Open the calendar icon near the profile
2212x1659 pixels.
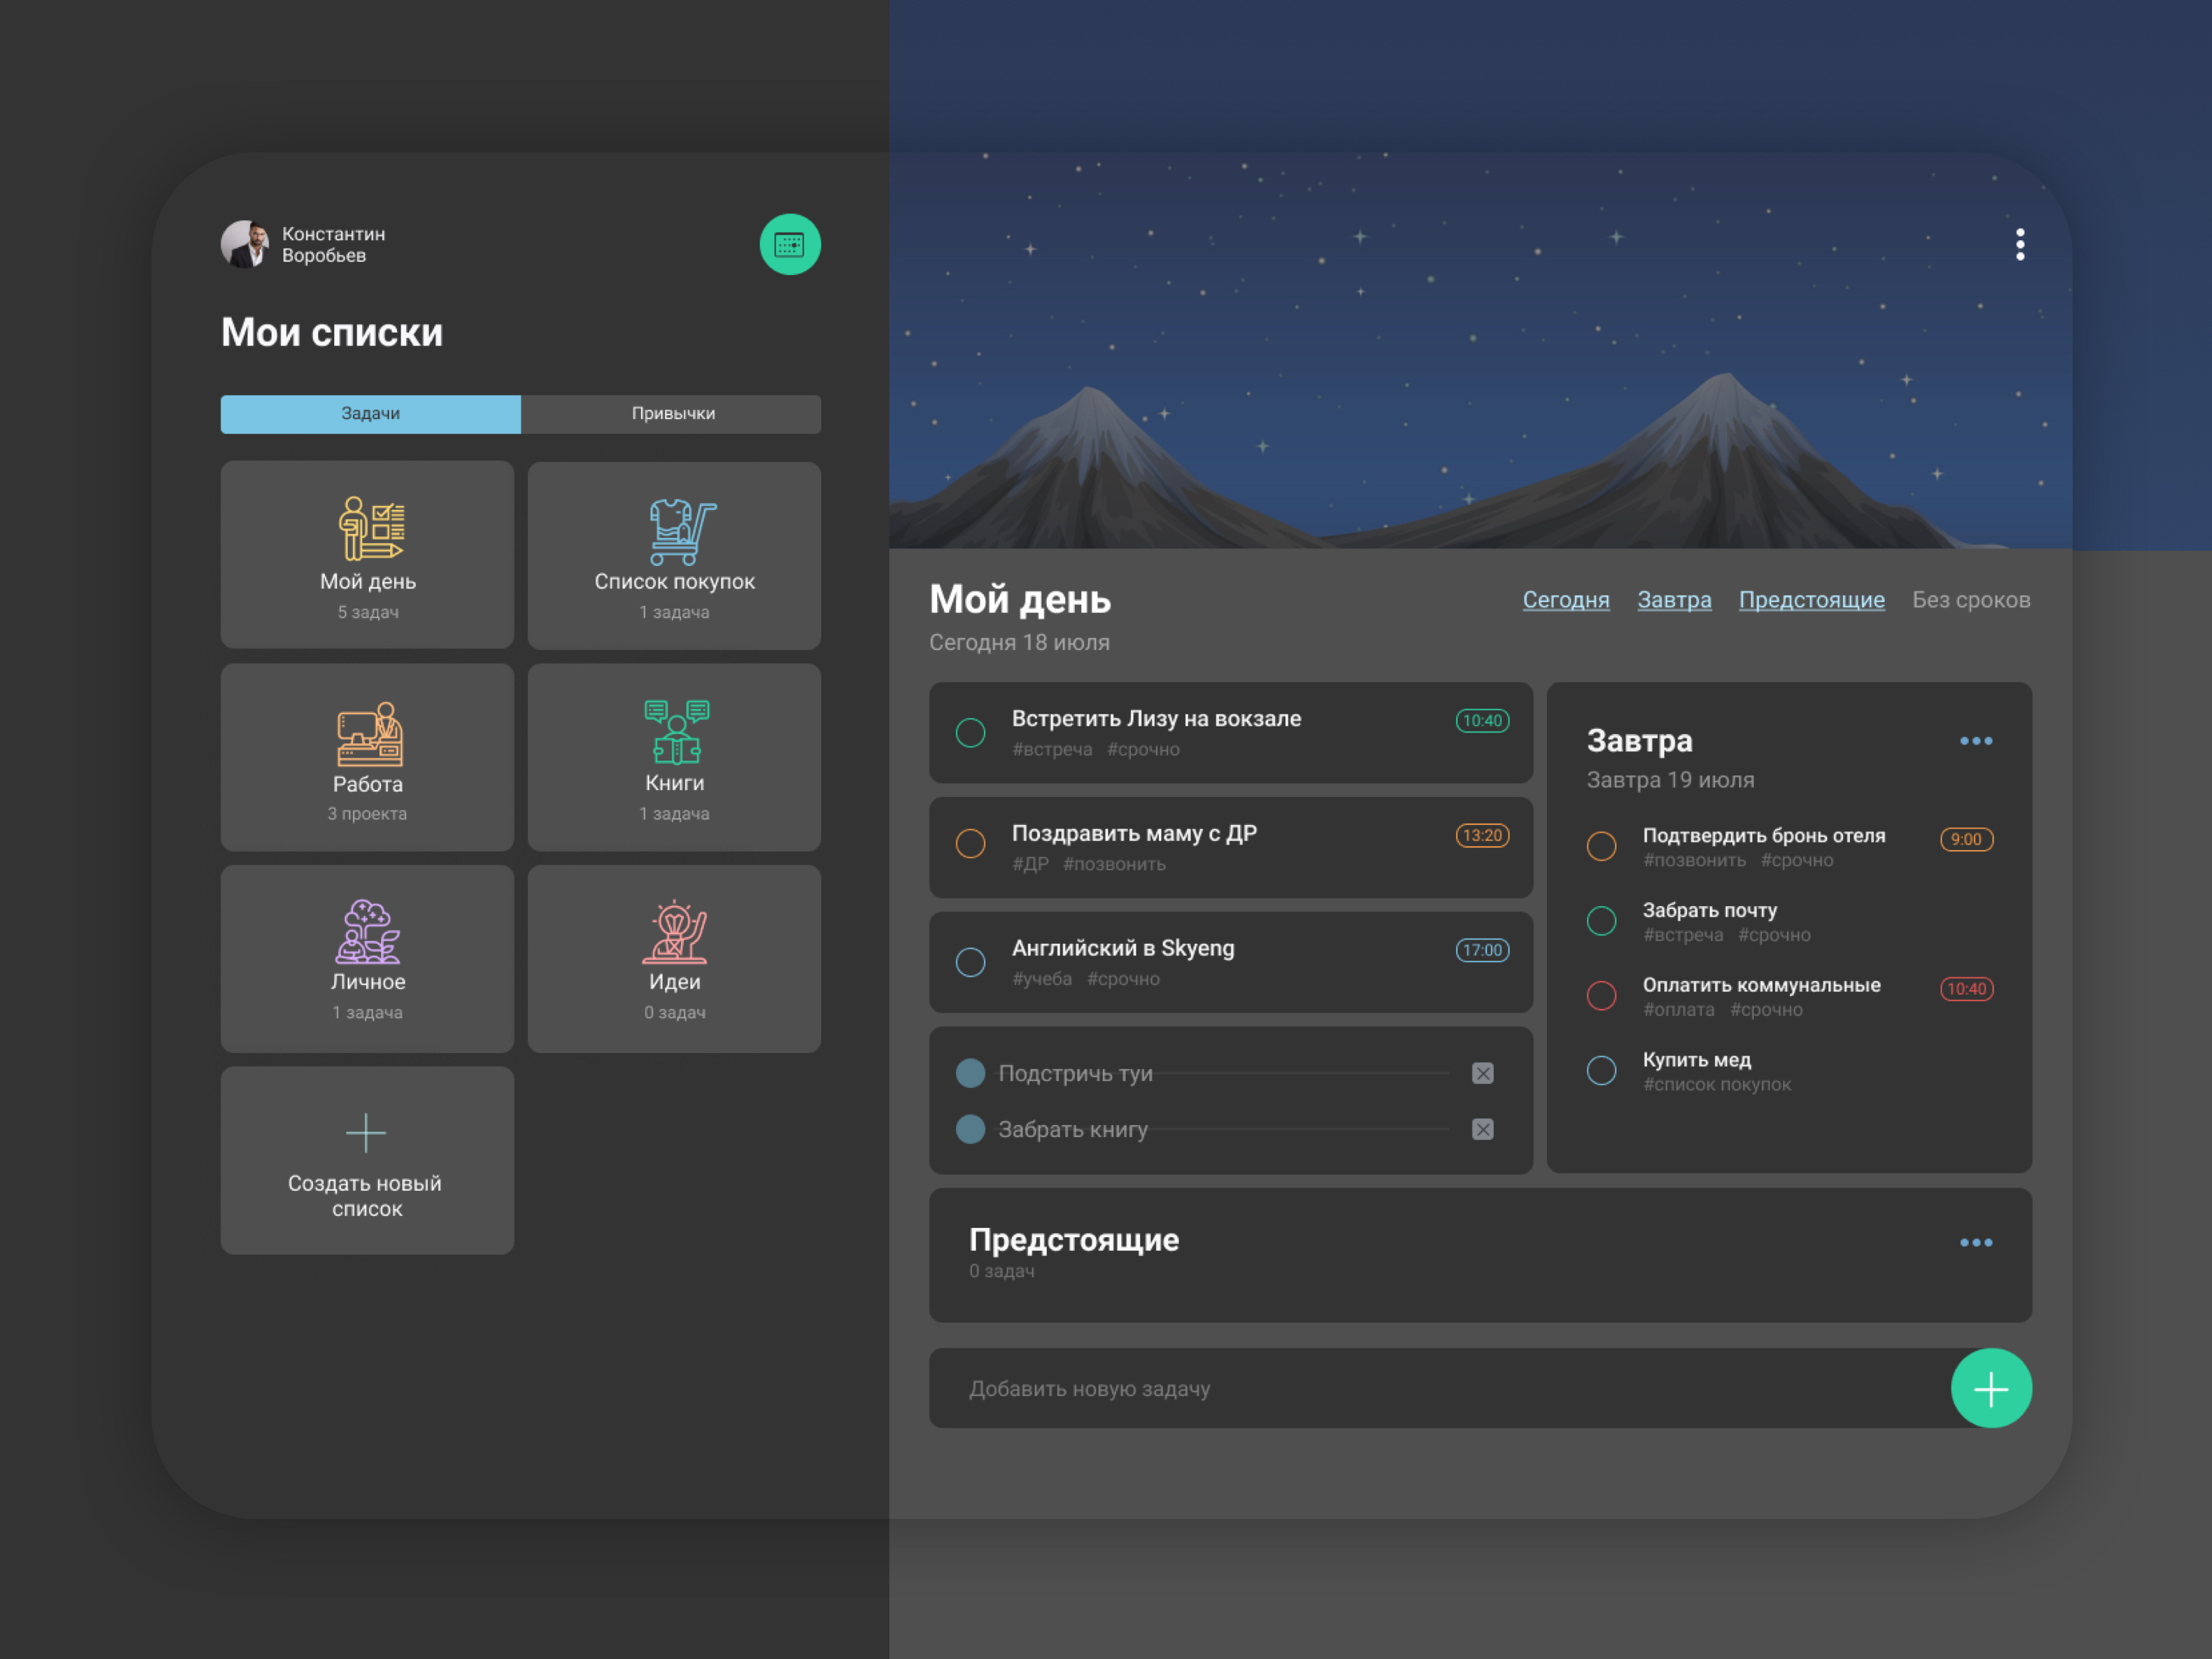(x=789, y=243)
